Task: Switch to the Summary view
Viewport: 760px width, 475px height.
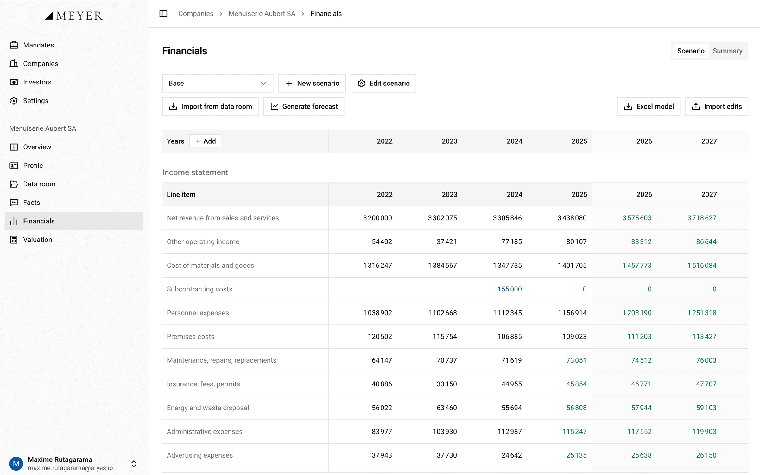Action: point(727,51)
